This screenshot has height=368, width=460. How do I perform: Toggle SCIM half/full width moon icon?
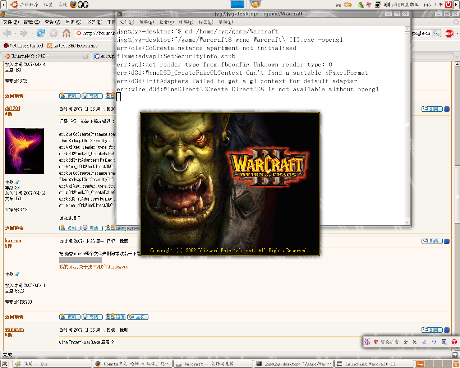click(x=424, y=342)
